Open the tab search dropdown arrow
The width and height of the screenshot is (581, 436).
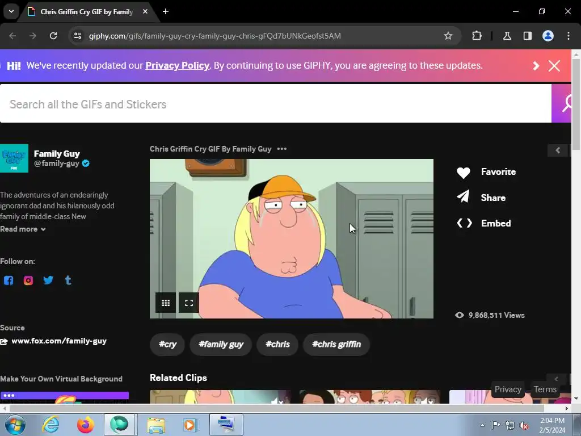click(x=11, y=11)
